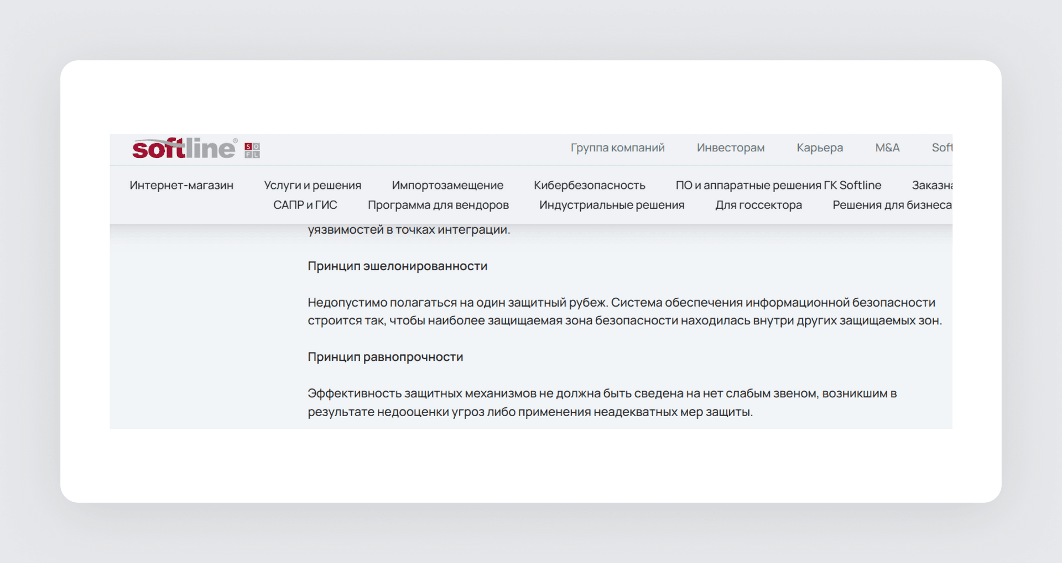1062x563 pixels.
Task: Click the SOFL ticker badge icon
Action: [x=252, y=150]
